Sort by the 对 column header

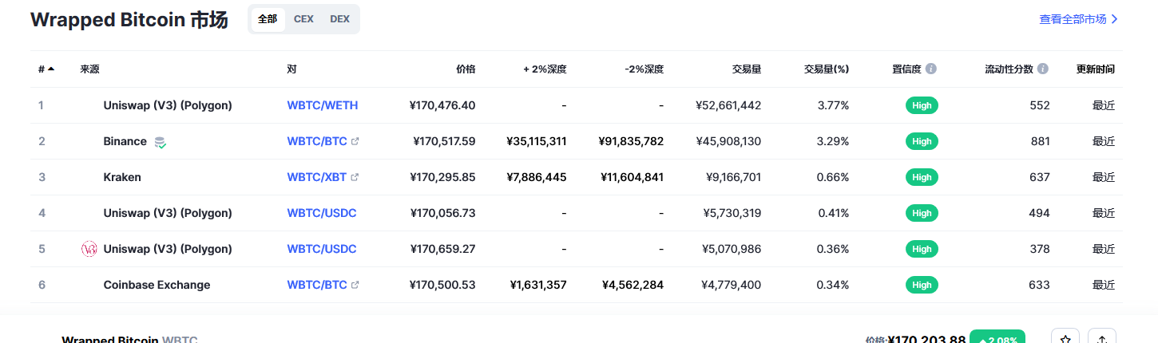(291, 69)
